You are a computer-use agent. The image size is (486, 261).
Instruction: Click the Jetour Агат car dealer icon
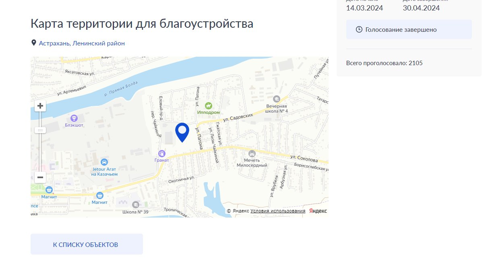[x=104, y=162]
